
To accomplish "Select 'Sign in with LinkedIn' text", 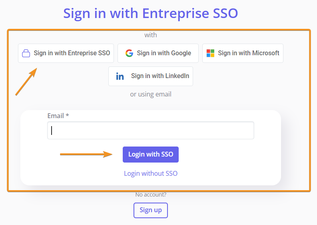I will 160,76.
